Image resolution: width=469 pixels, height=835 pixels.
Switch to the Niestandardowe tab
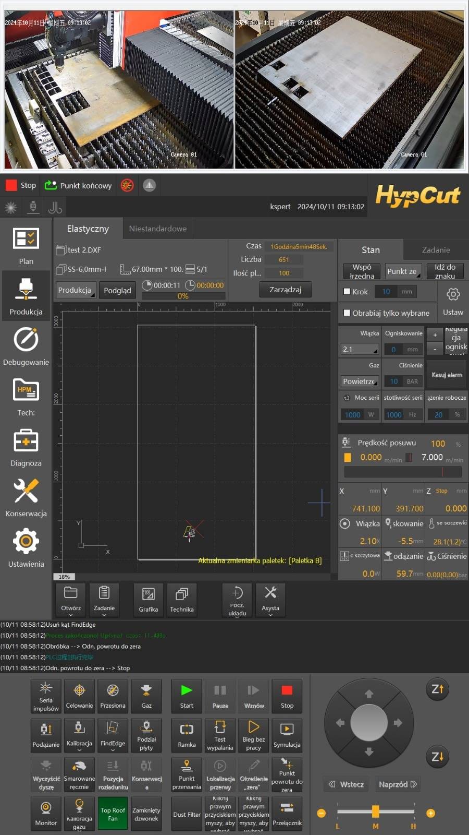(157, 229)
